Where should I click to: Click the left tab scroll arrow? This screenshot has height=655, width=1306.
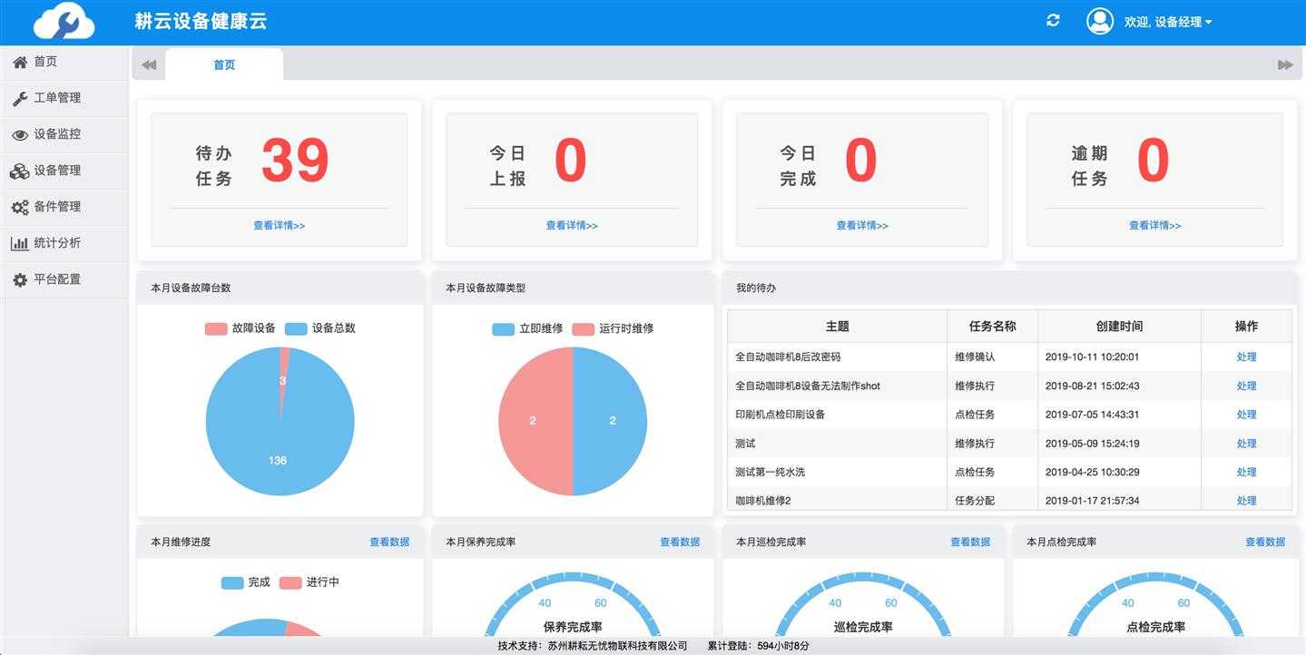[x=147, y=64]
